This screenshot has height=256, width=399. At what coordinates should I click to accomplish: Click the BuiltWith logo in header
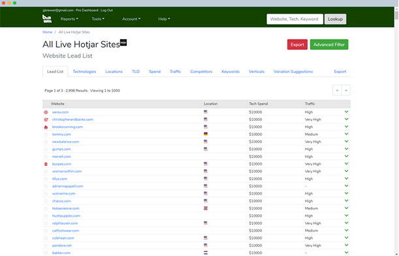(47, 19)
